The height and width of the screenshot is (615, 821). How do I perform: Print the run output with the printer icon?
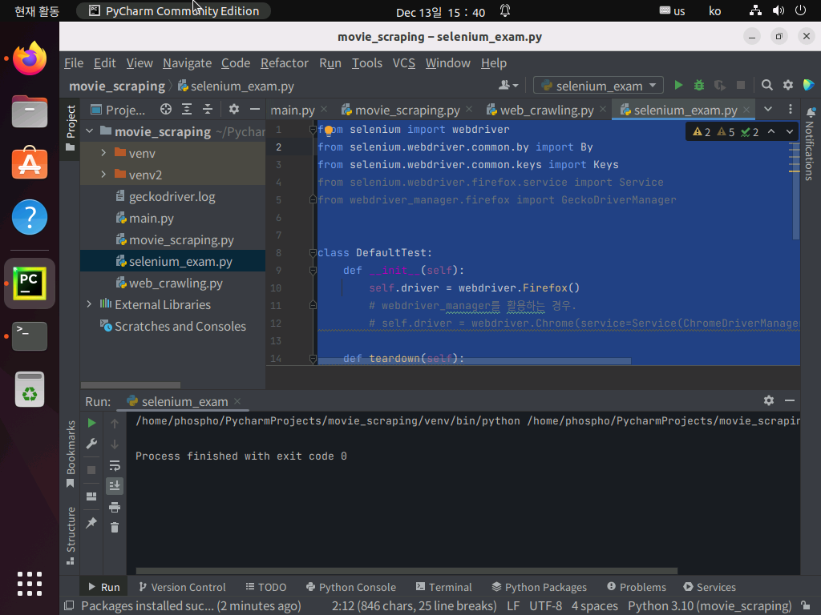click(115, 507)
